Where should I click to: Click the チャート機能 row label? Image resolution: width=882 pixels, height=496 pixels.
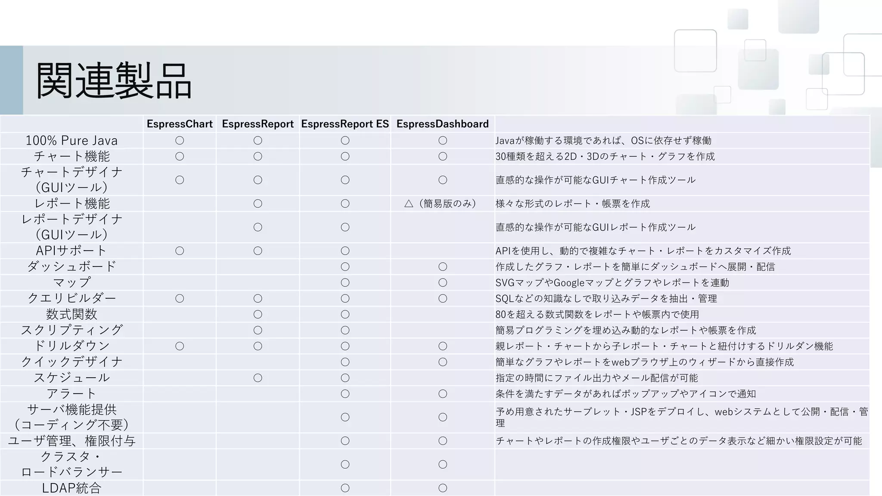(71, 156)
